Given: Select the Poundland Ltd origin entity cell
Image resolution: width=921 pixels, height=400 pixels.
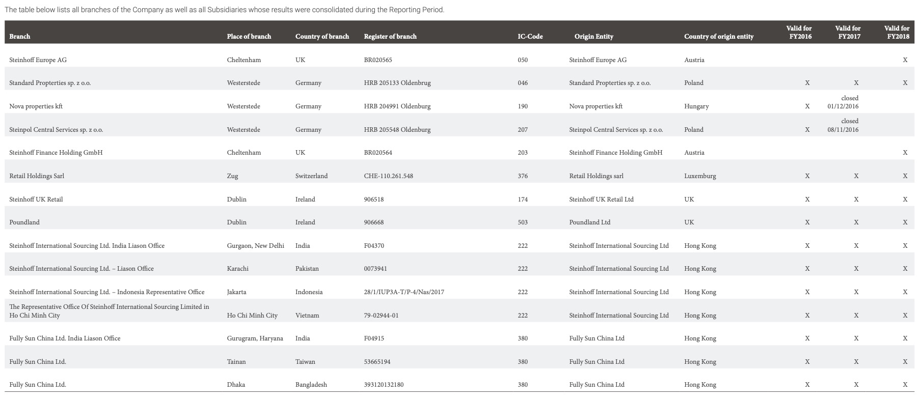Looking at the screenshot, I should click(589, 222).
